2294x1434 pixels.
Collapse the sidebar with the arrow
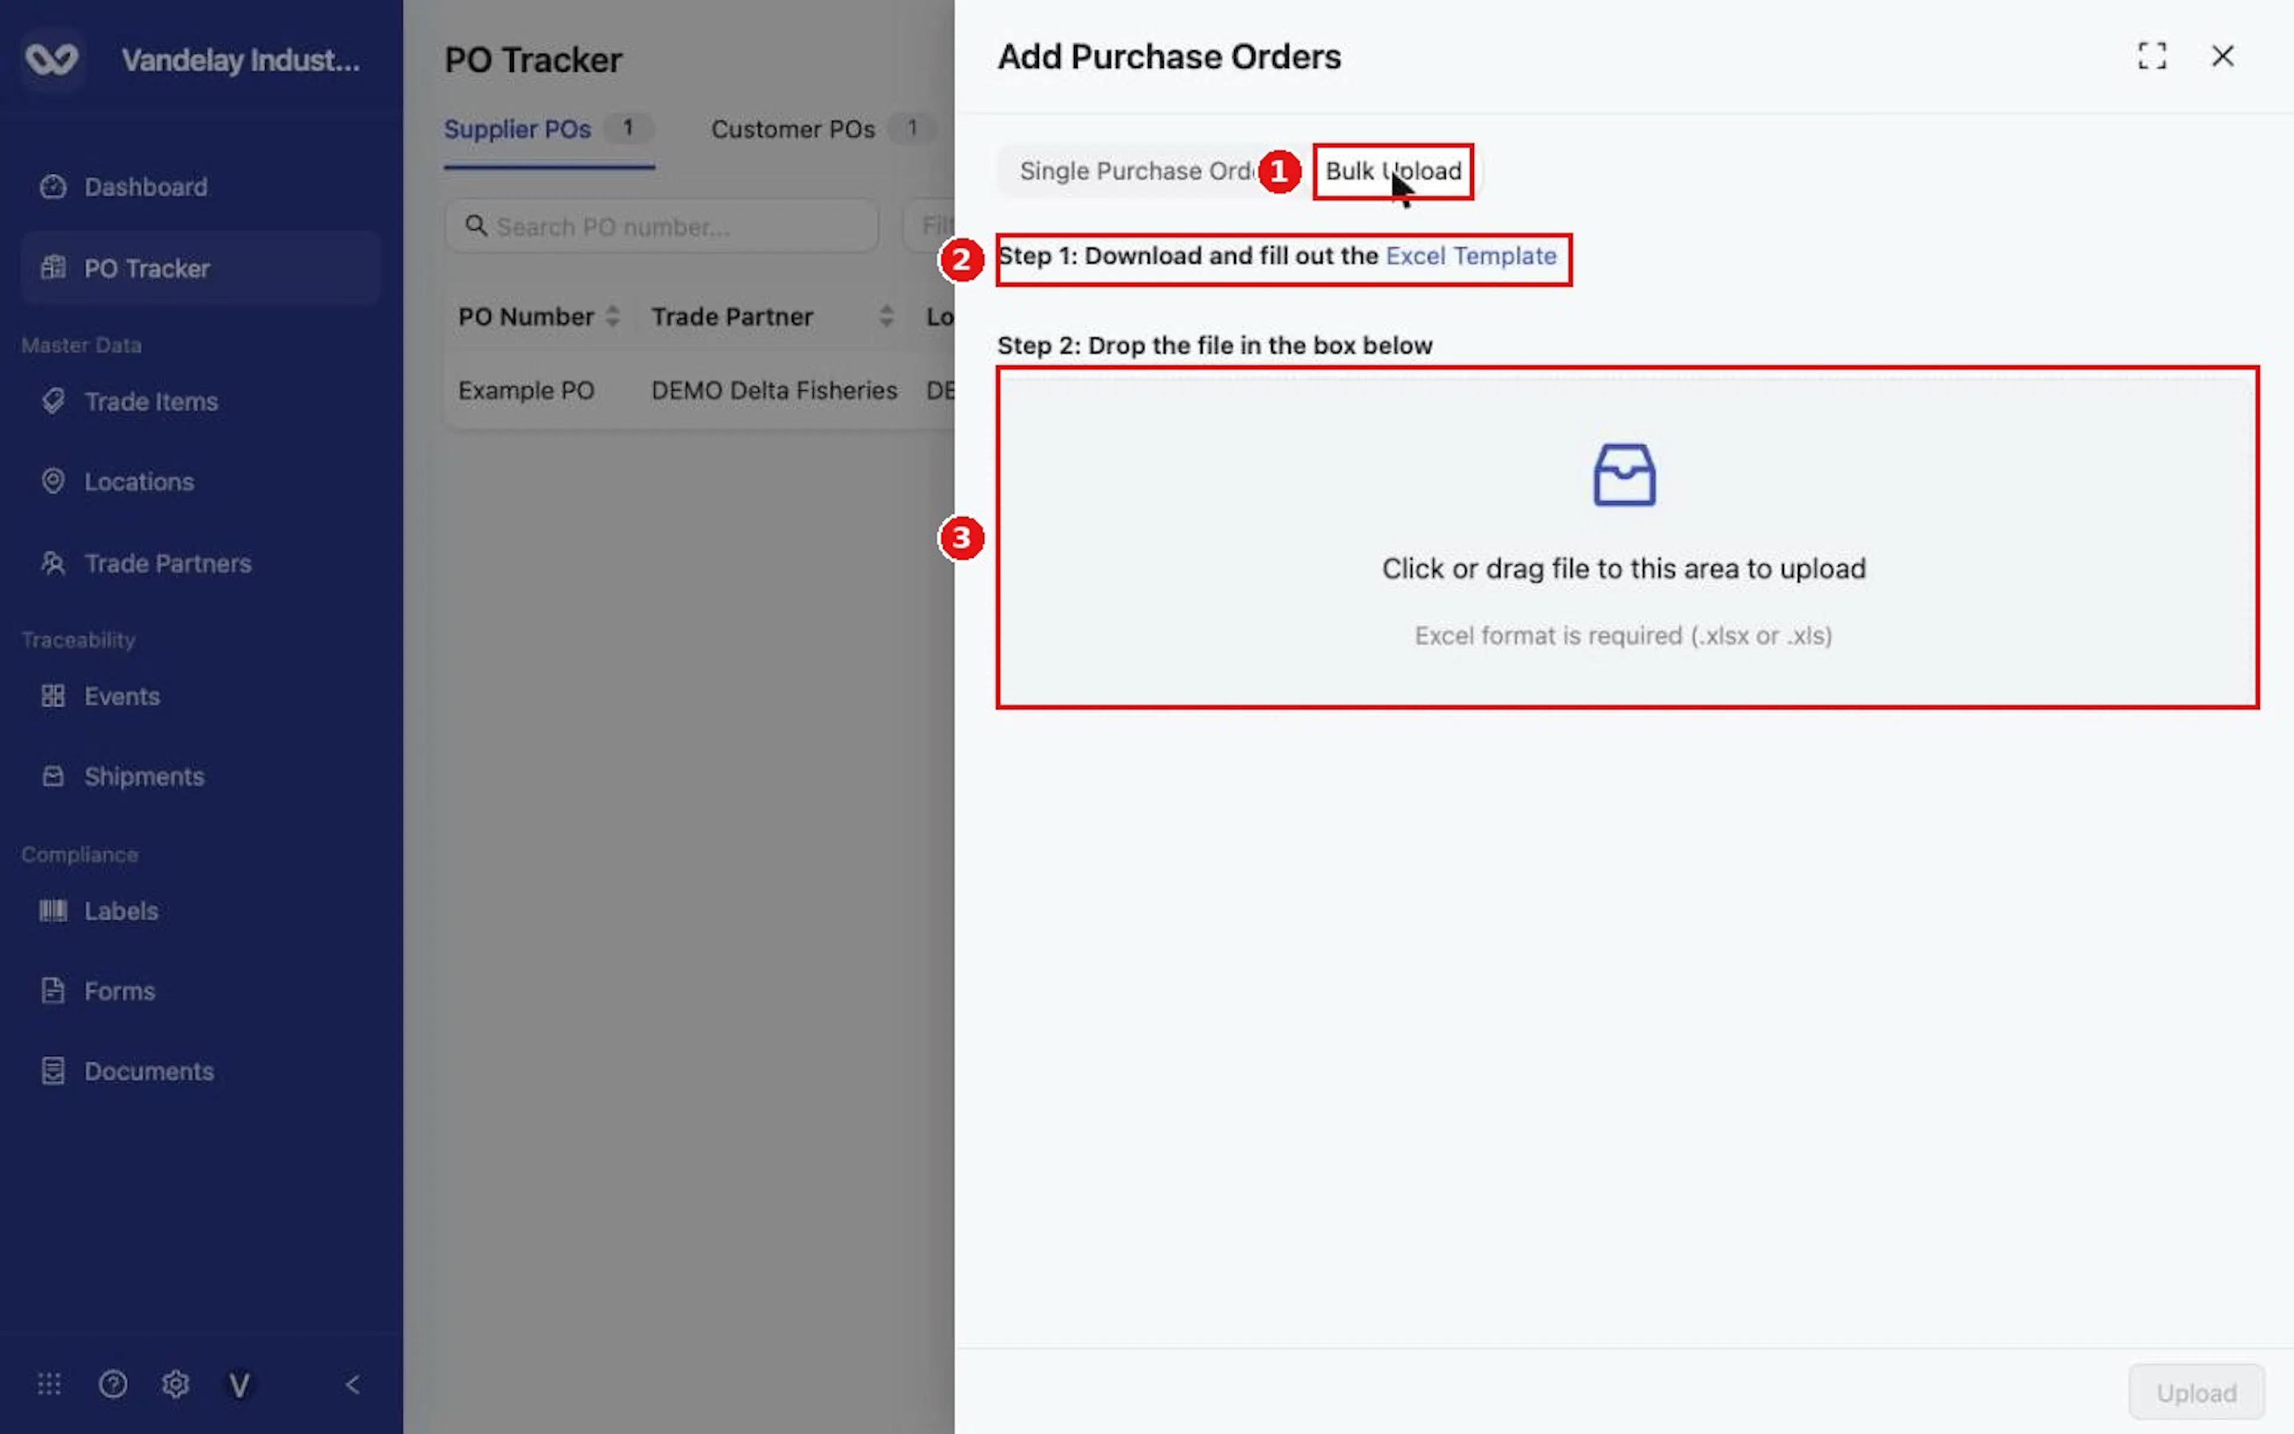[x=352, y=1384]
